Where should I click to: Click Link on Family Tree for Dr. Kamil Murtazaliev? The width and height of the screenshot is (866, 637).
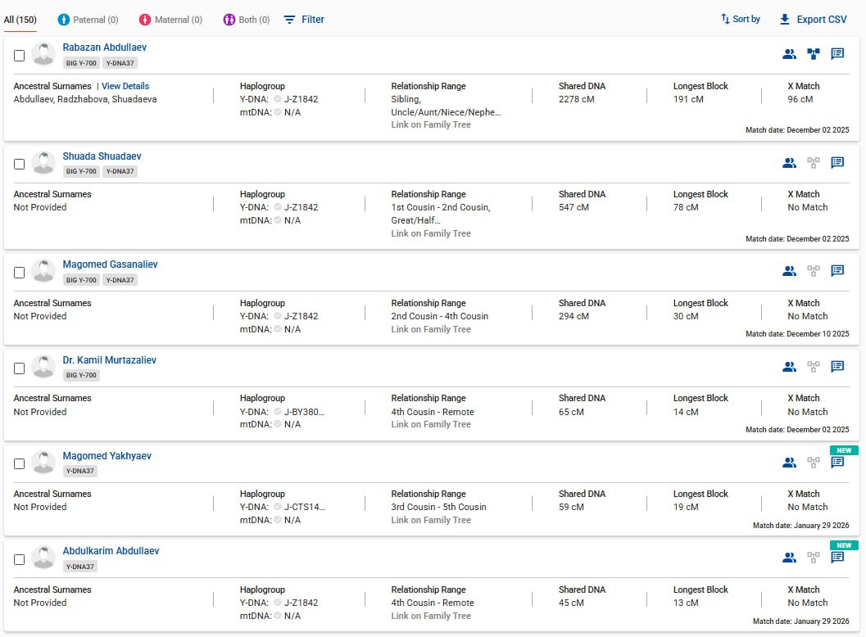(x=431, y=424)
